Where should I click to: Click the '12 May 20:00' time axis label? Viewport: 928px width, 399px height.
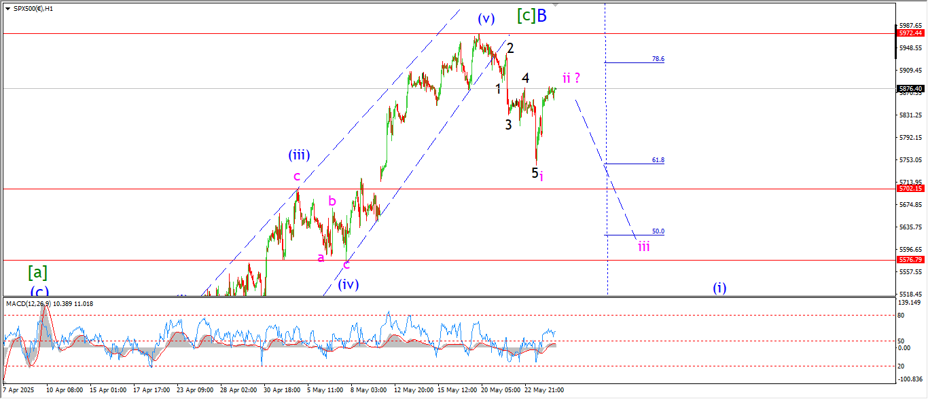tap(414, 390)
